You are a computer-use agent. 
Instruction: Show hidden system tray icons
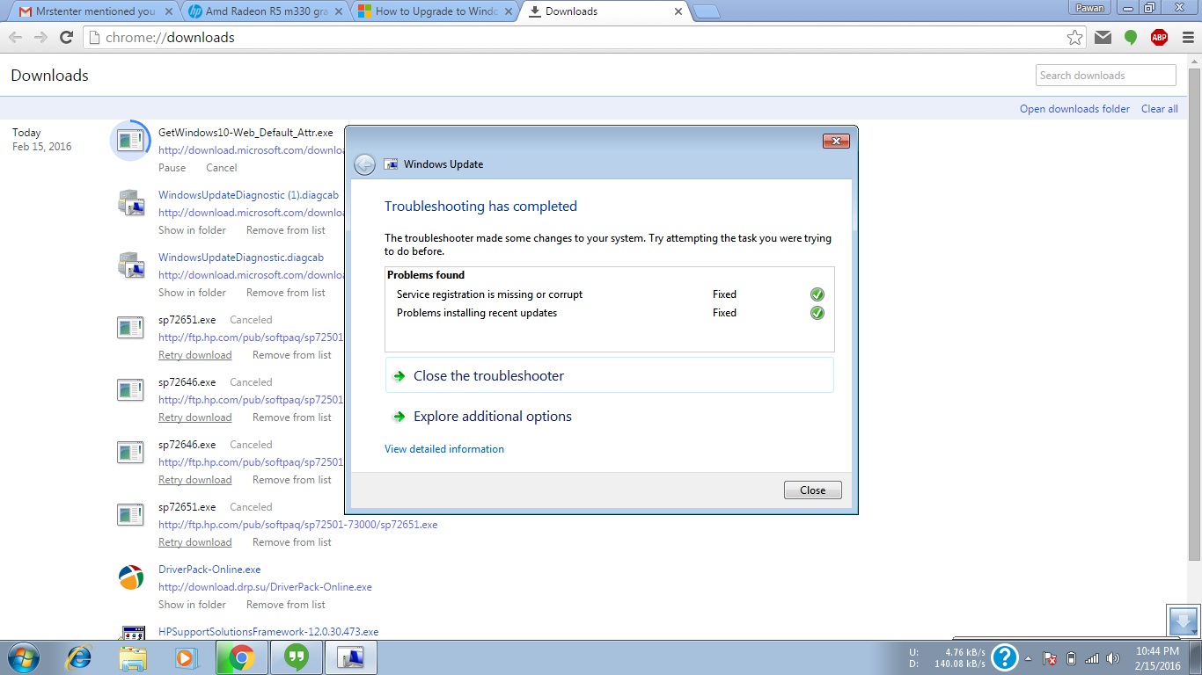(1028, 658)
